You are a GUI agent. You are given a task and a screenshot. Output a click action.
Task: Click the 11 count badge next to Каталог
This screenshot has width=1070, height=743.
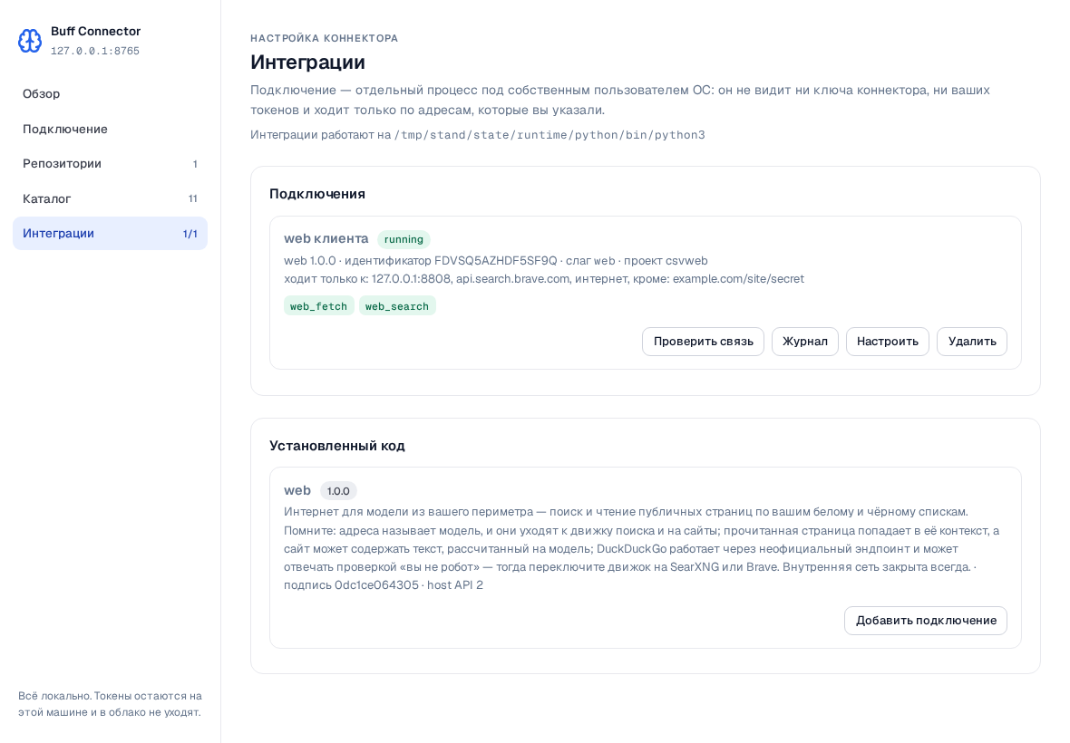(192, 199)
